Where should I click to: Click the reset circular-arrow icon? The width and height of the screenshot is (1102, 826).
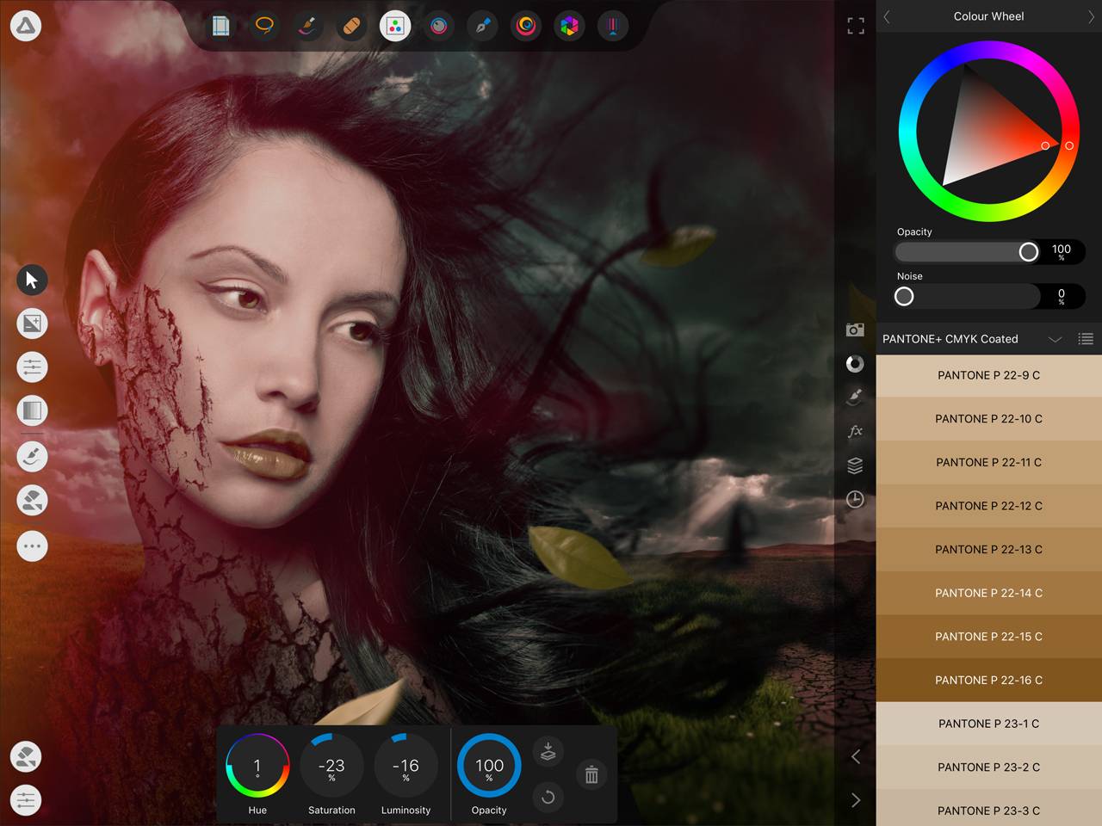coord(548,797)
